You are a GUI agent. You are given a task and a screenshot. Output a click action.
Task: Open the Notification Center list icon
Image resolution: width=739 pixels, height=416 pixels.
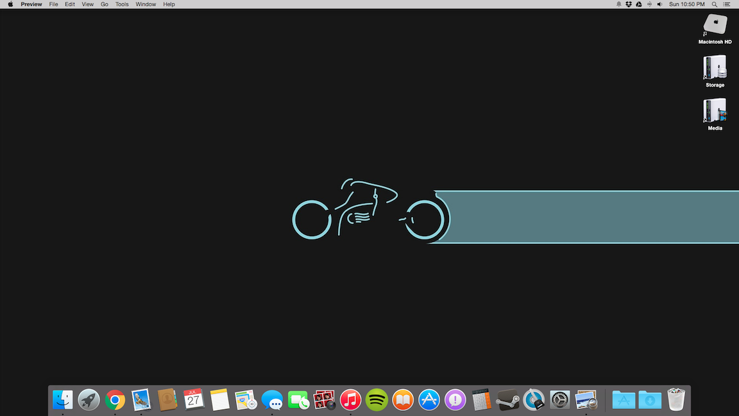727,4
